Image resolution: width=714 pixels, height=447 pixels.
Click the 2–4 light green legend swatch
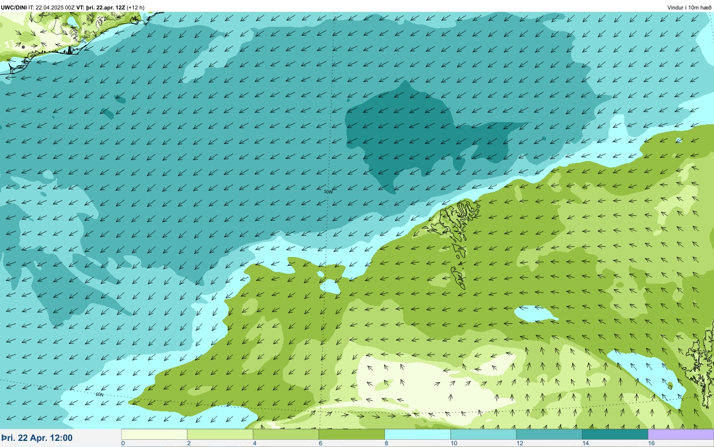[220, 434]
